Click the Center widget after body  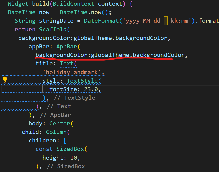pos(59,123)
